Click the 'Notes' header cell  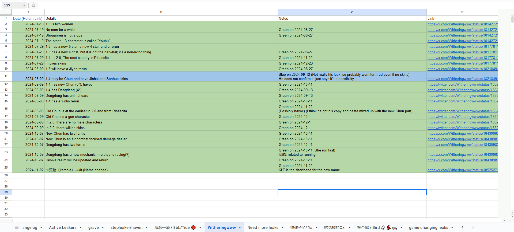(x=352, y=18)
